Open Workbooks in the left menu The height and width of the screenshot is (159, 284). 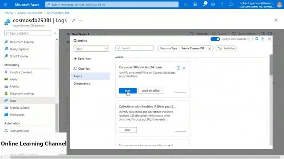[x=17, y=115]
